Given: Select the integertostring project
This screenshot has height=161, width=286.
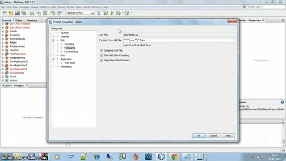Looking at the screenshot, I should [17, 58].
